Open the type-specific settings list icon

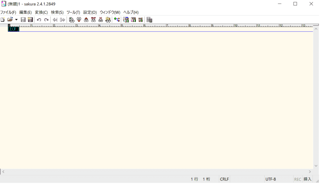click(126, 20)
